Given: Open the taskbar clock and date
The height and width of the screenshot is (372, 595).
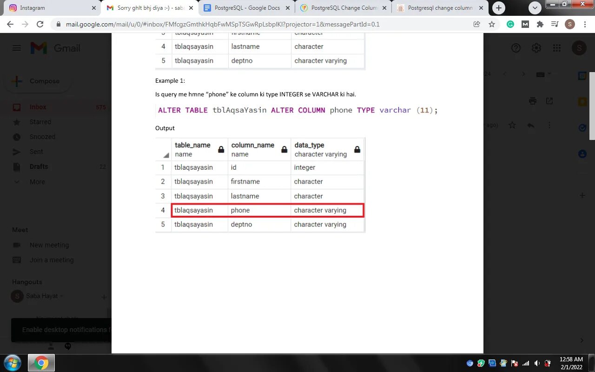Looking at the screenshot, I should 571,363.
